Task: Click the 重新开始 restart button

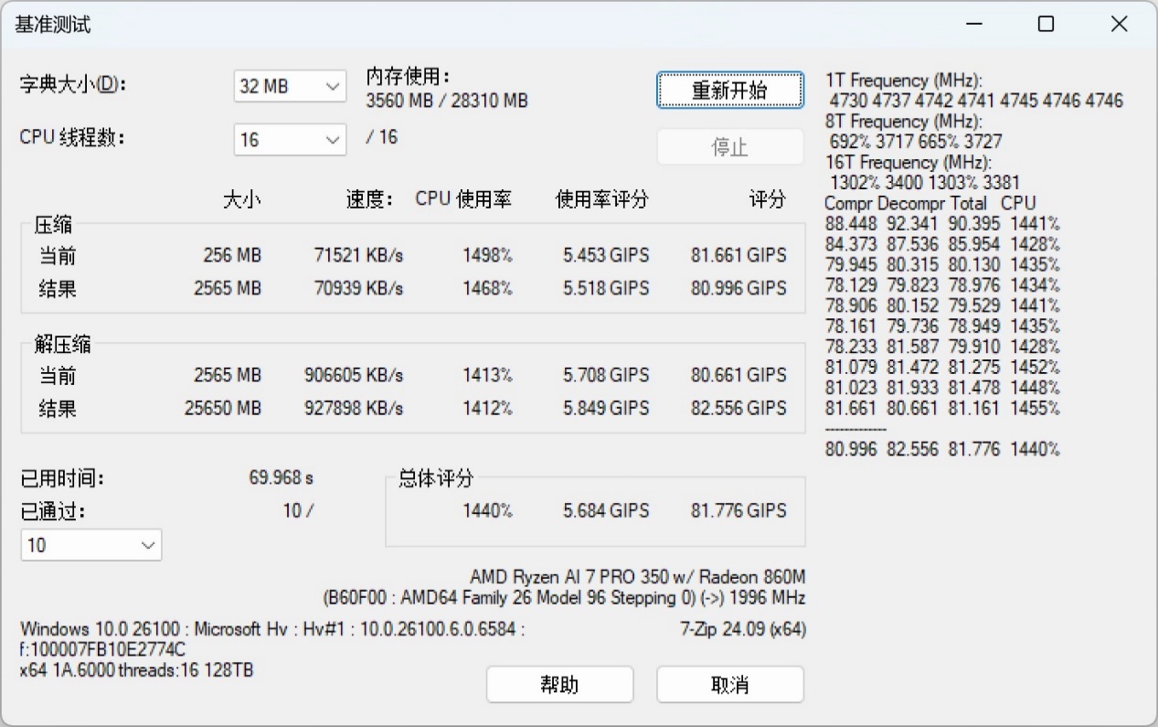Action: click(729, 90)
